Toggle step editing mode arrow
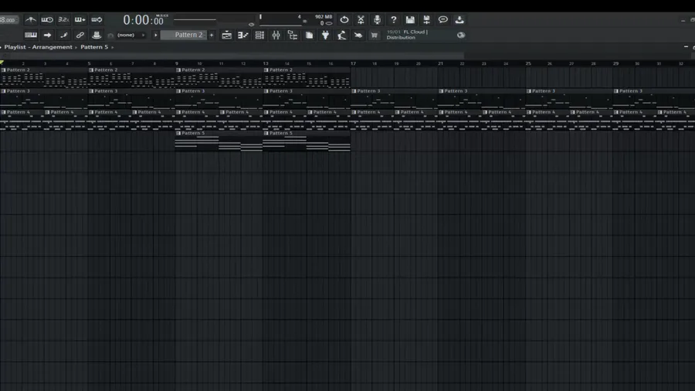Screen dimensions: 695x391 tap(47, 35)
